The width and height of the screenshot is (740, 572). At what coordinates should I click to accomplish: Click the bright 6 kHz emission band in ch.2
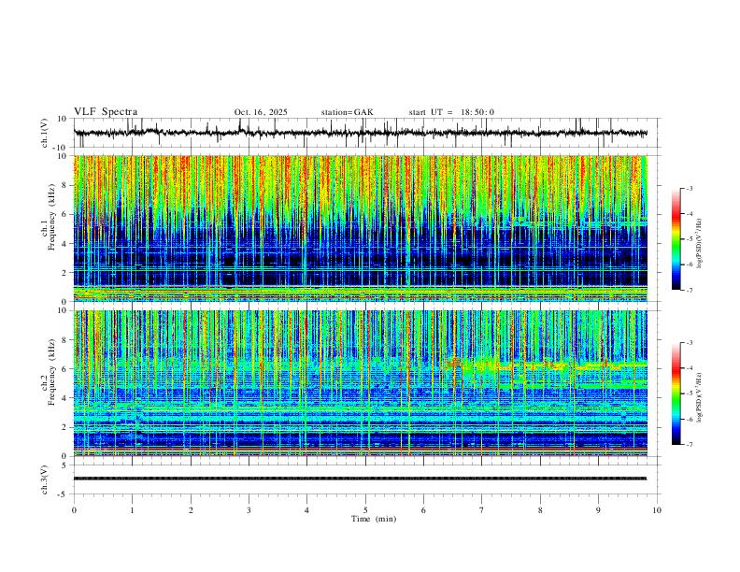coord(548,365)
